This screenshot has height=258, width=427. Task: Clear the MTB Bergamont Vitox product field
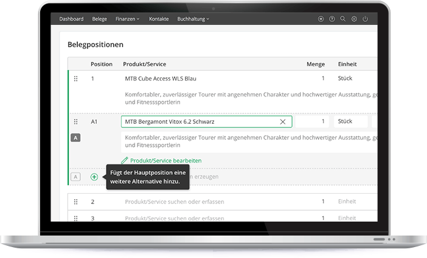click(283, 122)
